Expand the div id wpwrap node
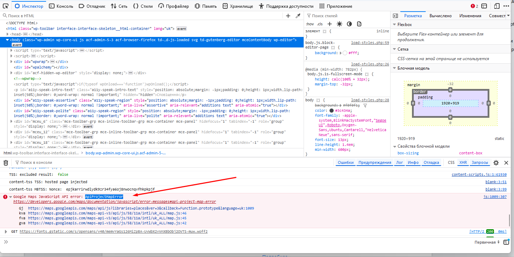Viewport: 514px width, 257px height. [12, 62]
